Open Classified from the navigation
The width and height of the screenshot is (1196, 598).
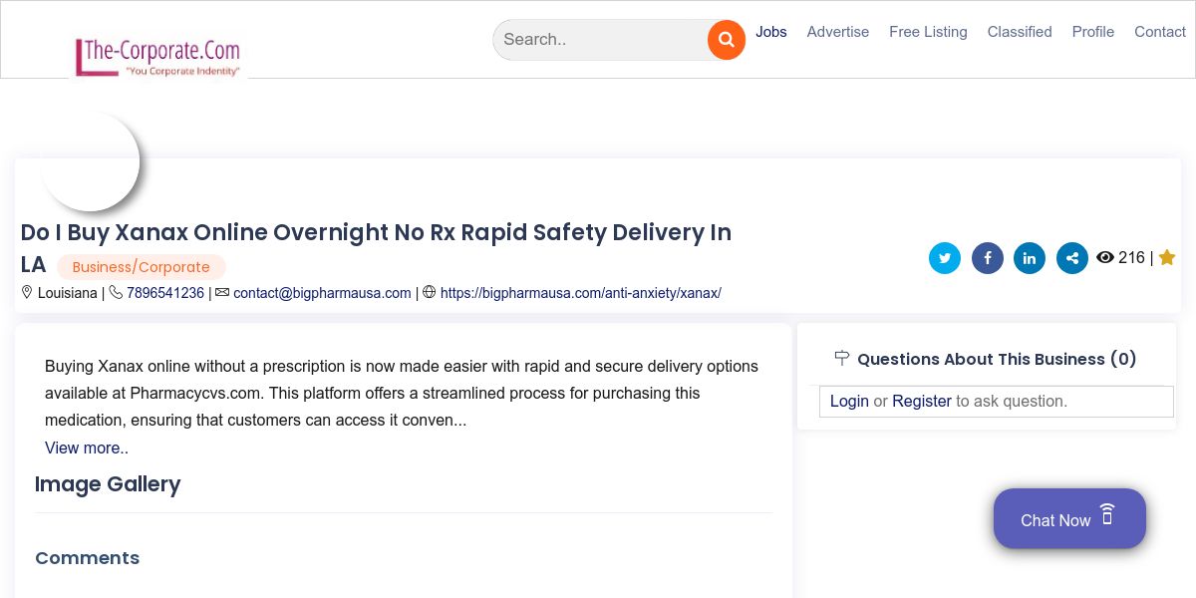(1020, 32)
